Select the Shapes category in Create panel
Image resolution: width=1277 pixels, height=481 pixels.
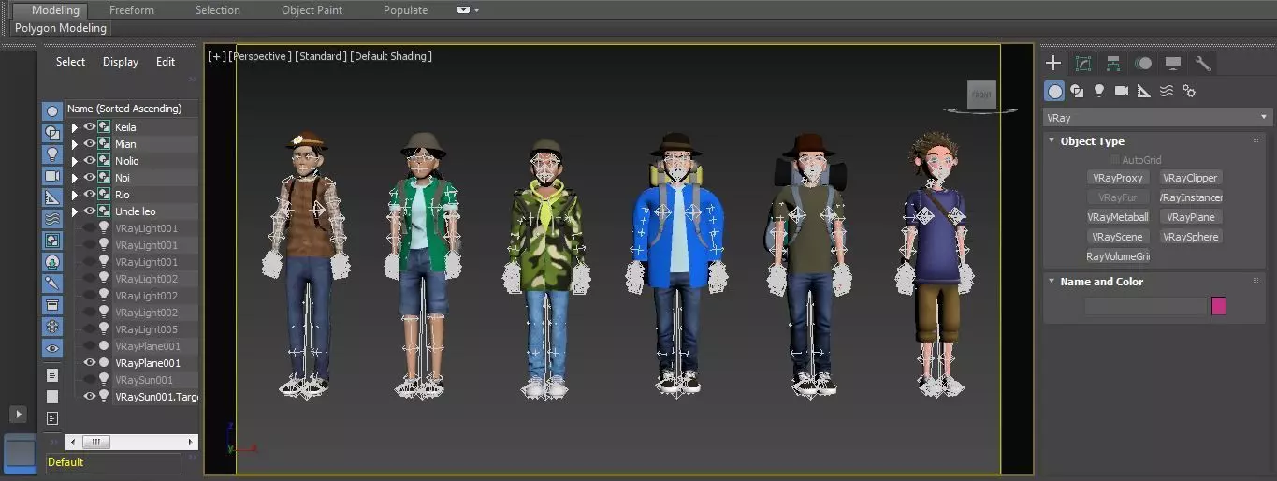[1077, 91]
